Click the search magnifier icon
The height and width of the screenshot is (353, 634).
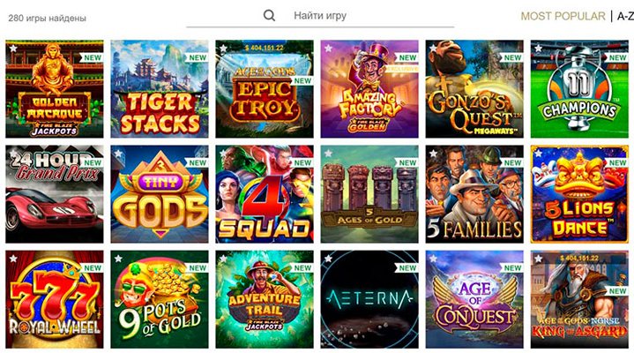pyautogui.click(x=270, y=16)
